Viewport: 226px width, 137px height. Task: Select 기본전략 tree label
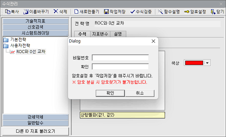[18, 39]
